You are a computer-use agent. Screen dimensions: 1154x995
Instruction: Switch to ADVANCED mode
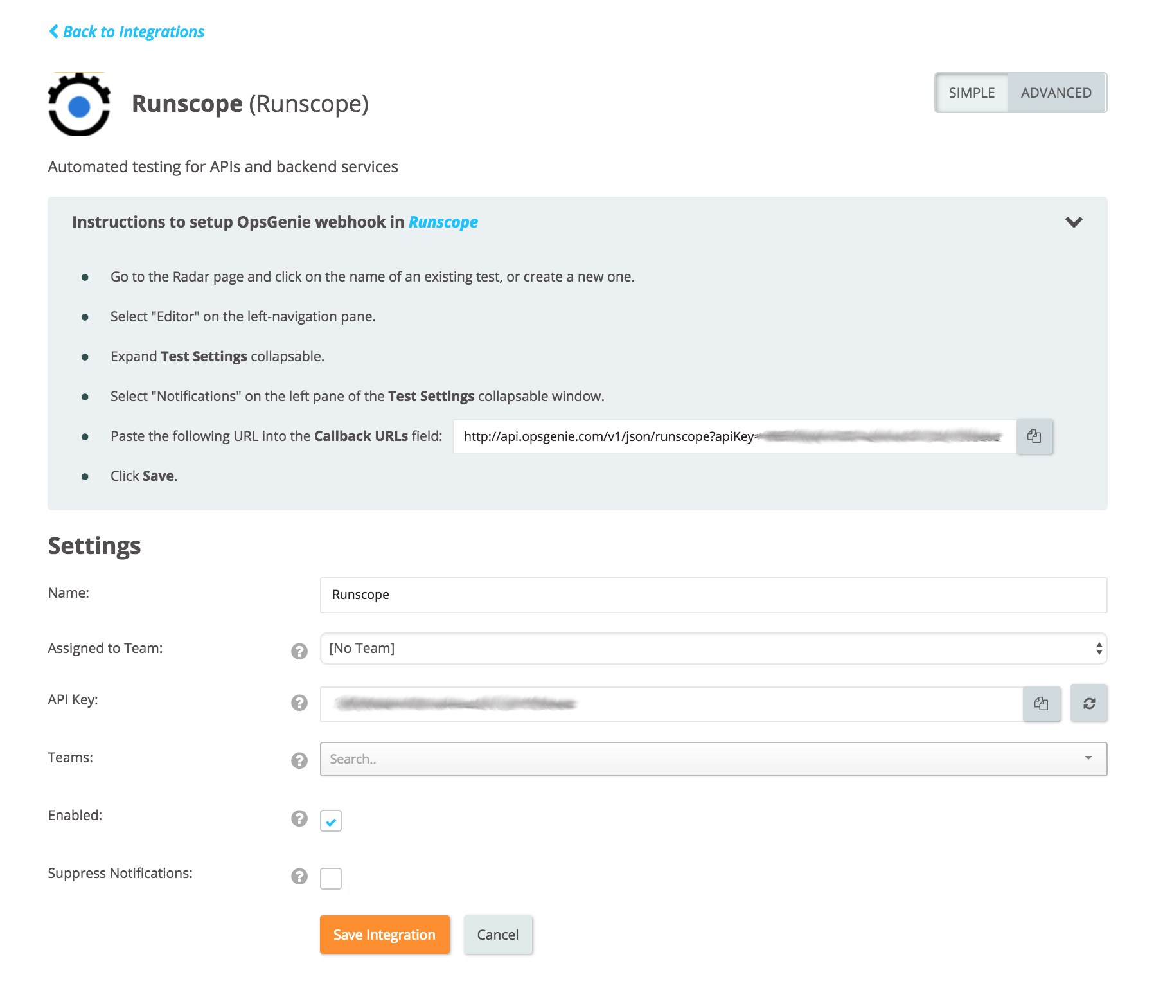[x=1056, y=93]
